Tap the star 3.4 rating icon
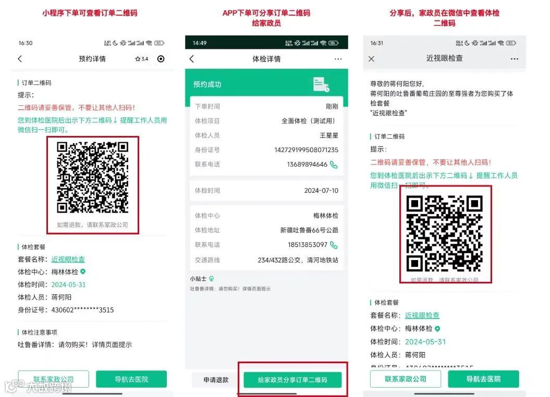The width and height of the screenshot is (550, 397). [x=142, y=59]
